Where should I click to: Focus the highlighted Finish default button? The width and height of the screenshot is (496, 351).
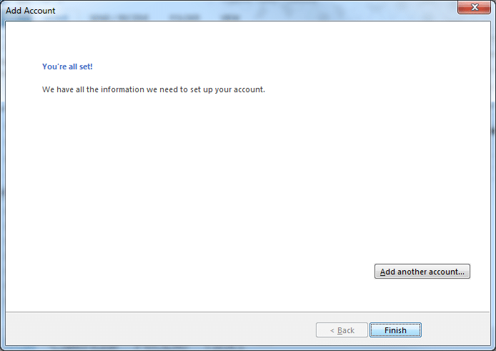[395, 330]
